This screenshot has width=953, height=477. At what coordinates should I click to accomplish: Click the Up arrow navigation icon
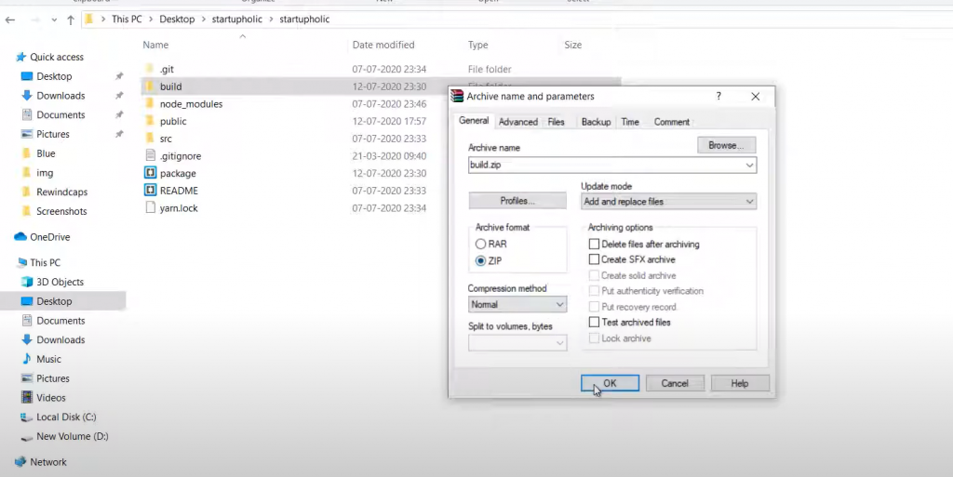coord(71,20)
